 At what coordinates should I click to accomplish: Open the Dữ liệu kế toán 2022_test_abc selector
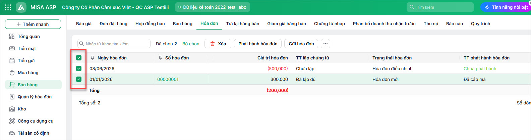(213, 7)
